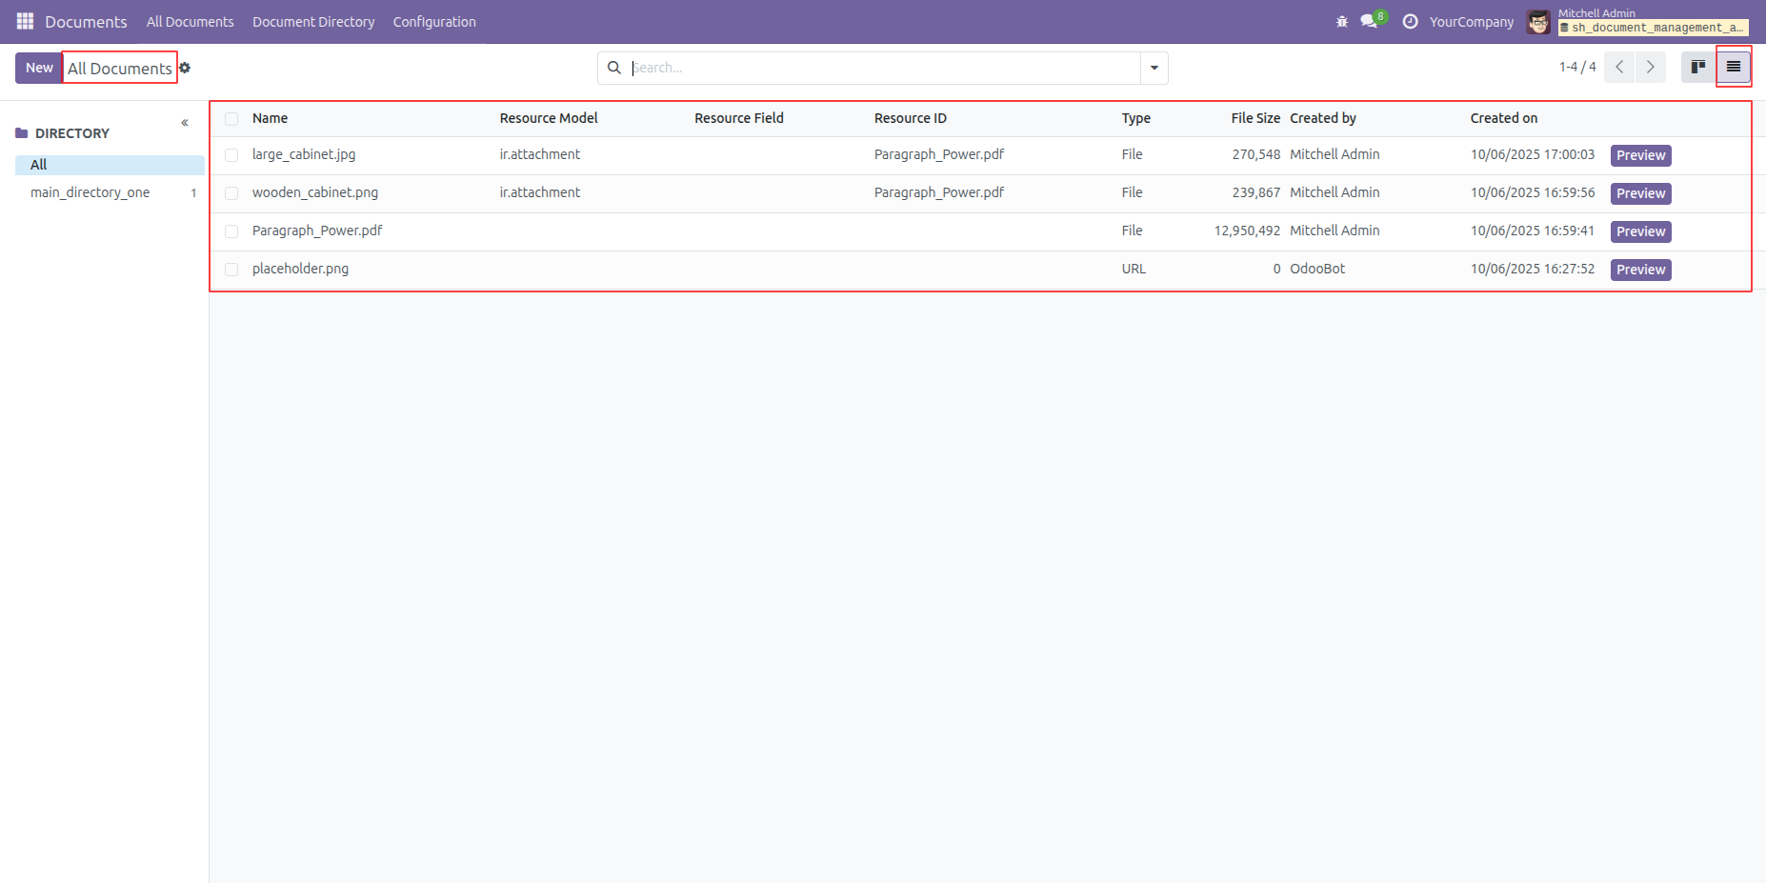Viewport: 1766px width, 883px height.
Task: Open the Configuration menu
Action: pos(434,22)
